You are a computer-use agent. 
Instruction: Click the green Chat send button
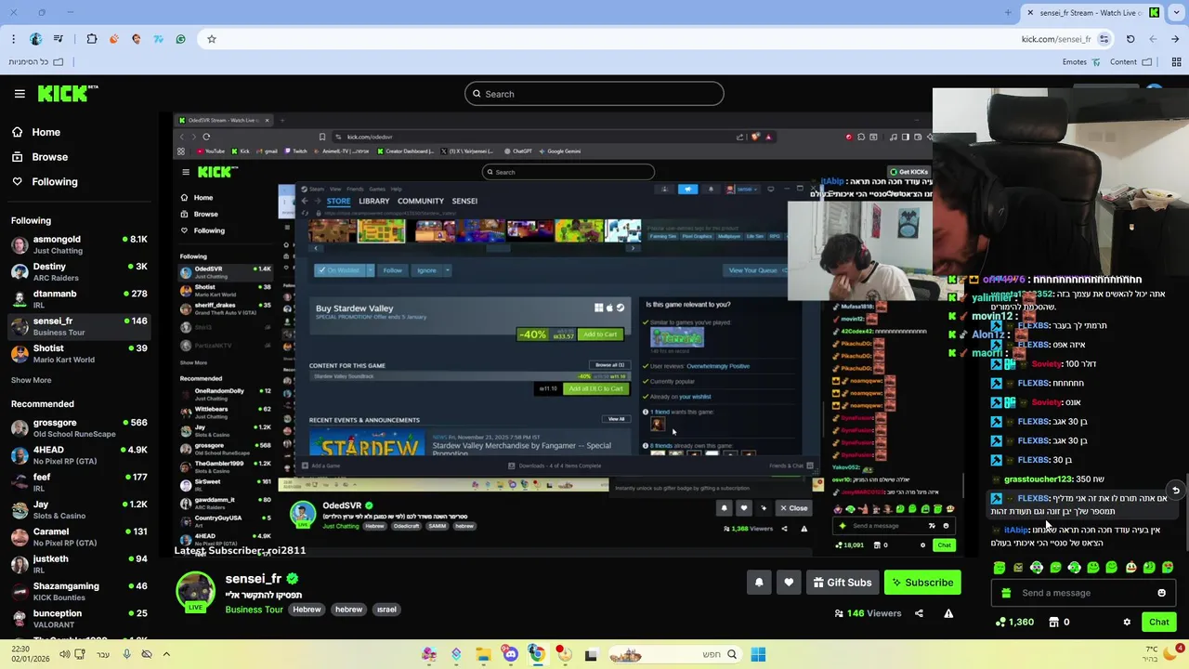tap(1159, 622)
